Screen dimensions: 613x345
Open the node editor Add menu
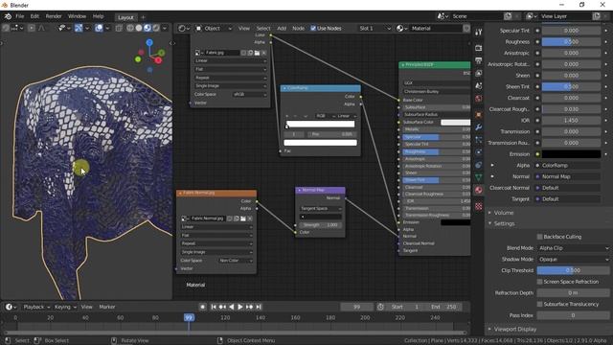click(x=282, y=28)
